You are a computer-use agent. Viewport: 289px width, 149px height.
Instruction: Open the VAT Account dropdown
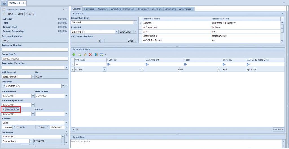(33, 77)
